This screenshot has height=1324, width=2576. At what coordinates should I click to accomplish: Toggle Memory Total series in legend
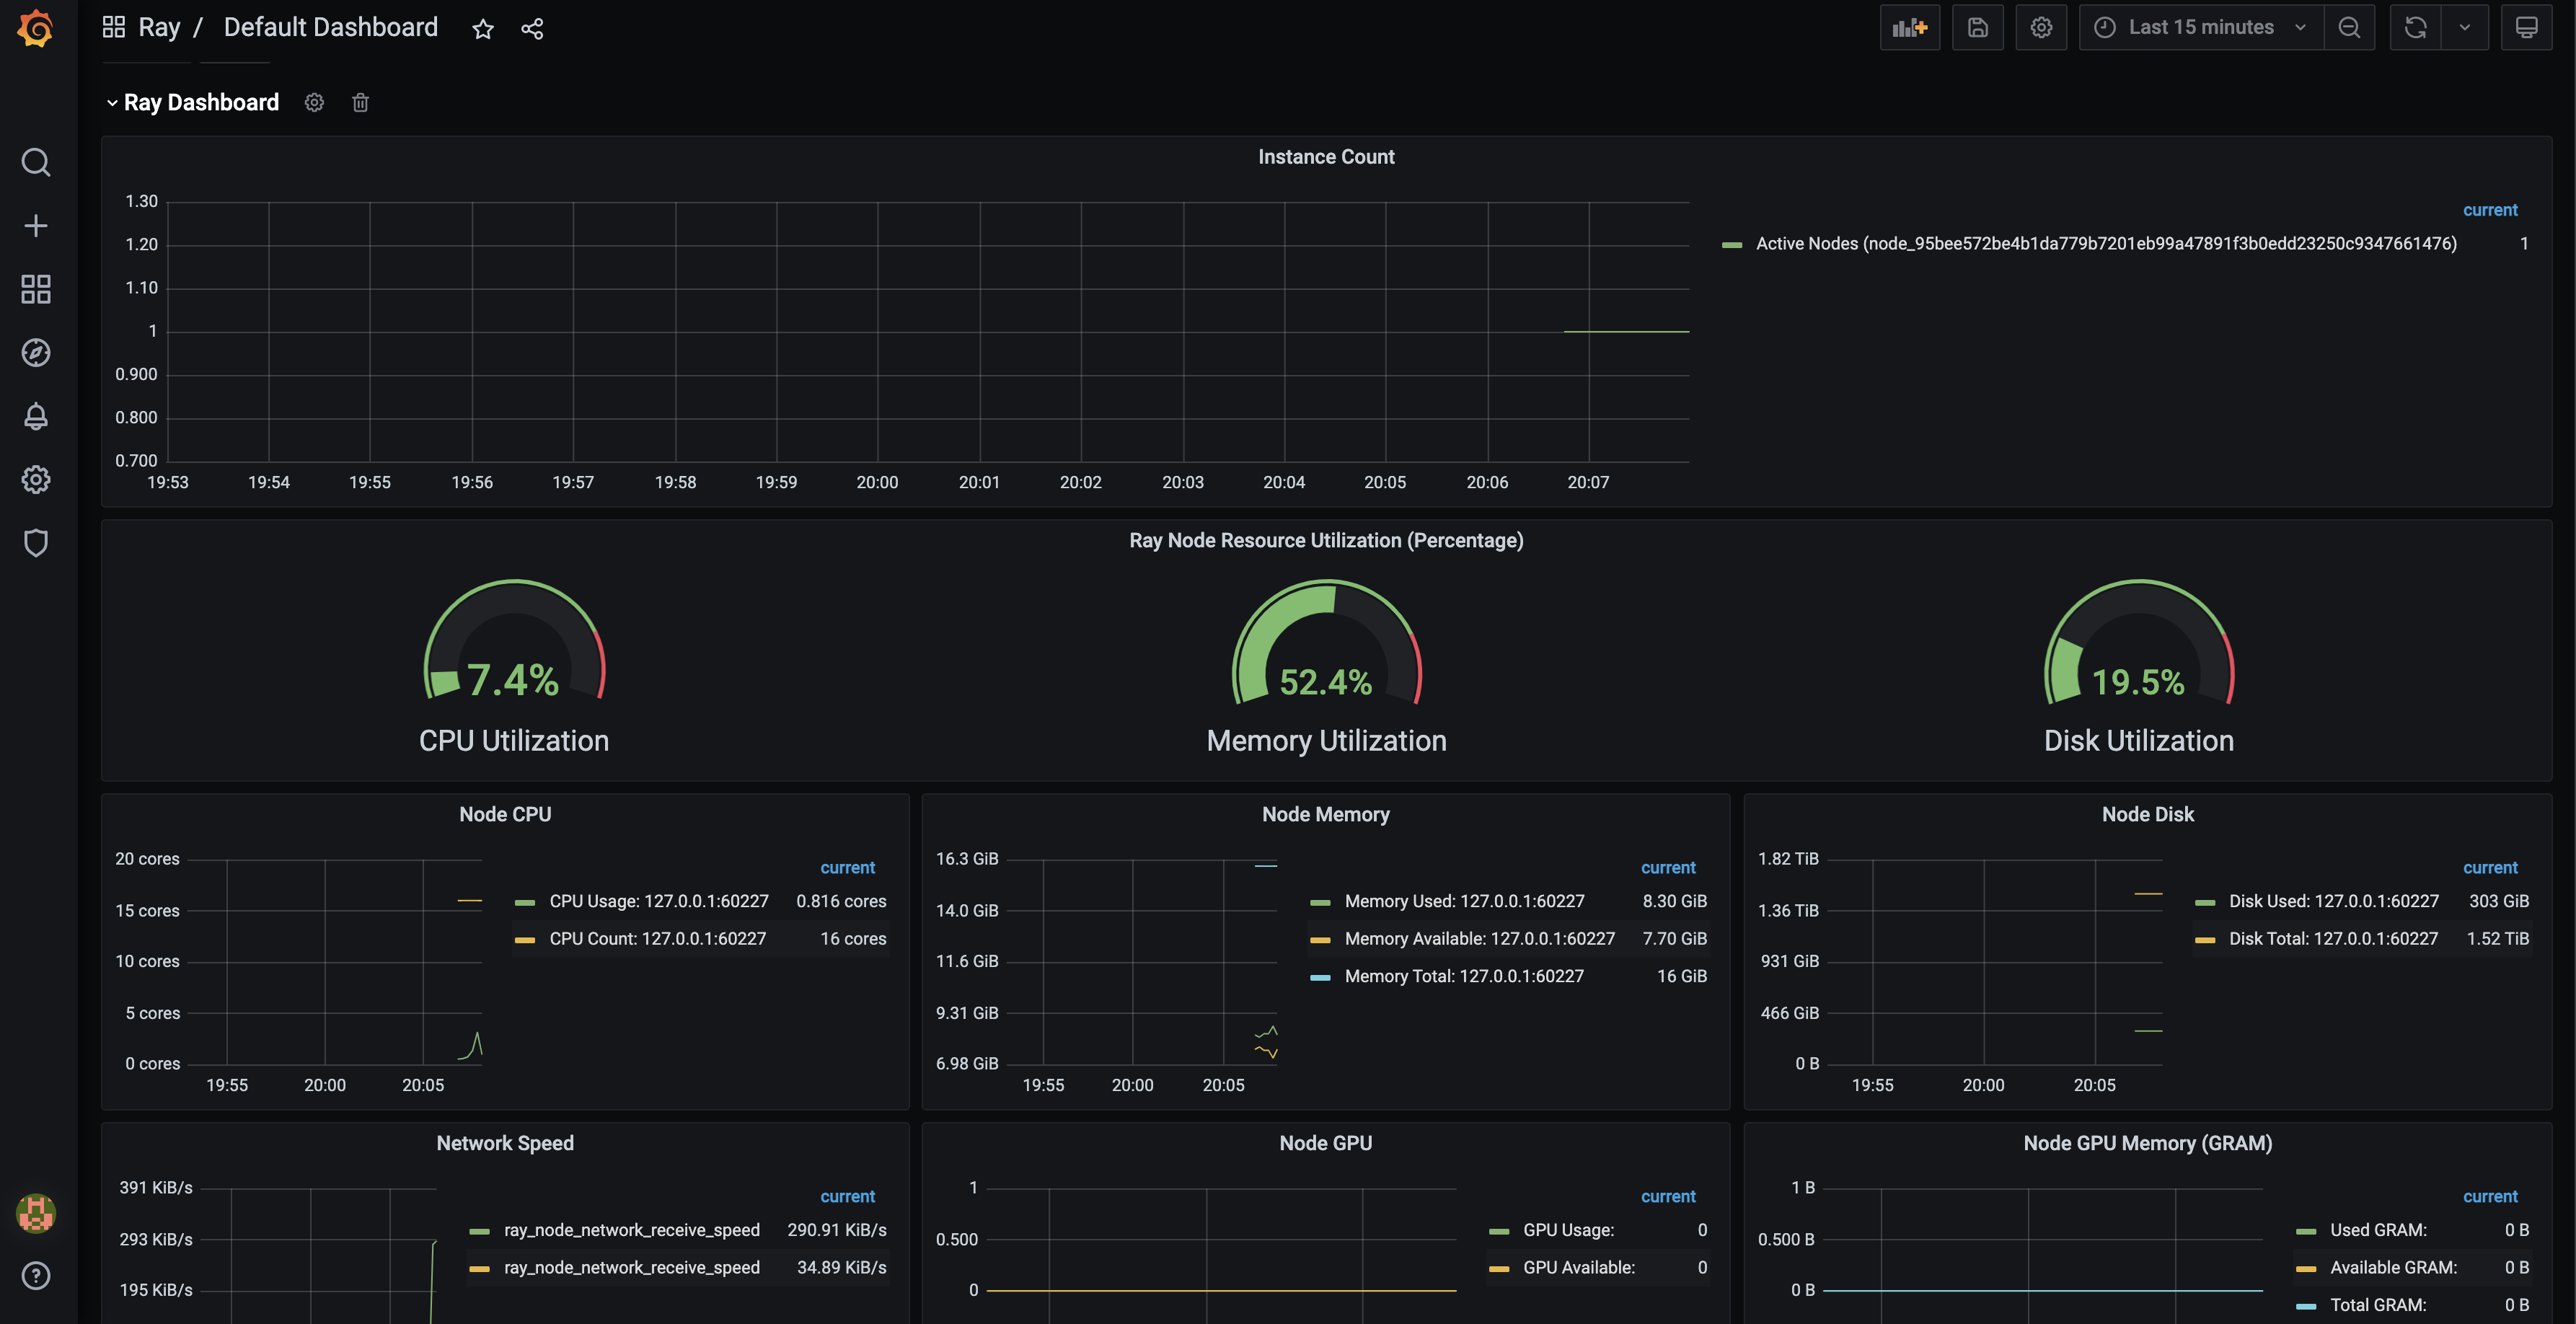click(x=1463, y=976)
